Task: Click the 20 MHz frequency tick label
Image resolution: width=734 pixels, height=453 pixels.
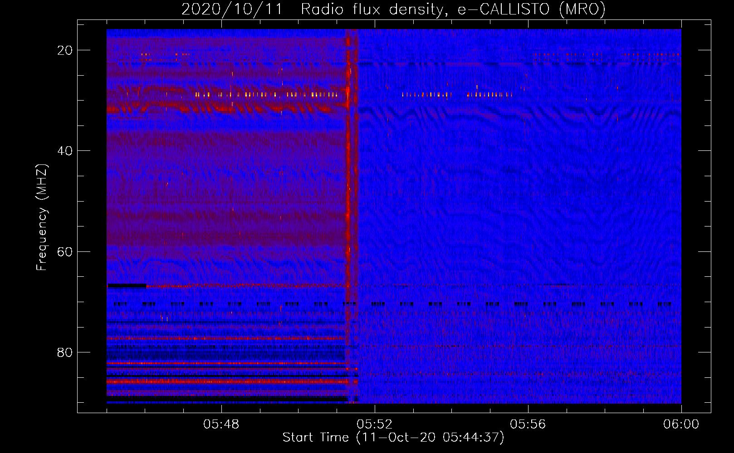Action: pyautogui.click(x=65, y=50)
